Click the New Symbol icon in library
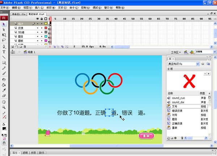 point(169,138)
